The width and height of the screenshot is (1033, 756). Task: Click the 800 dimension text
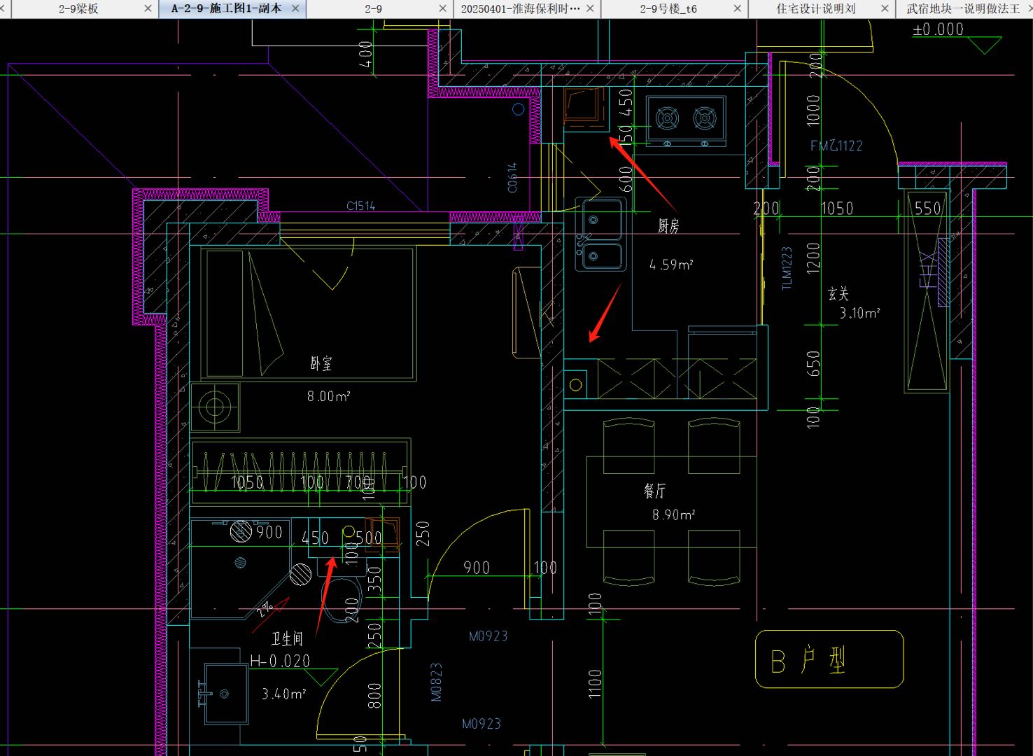374,695
